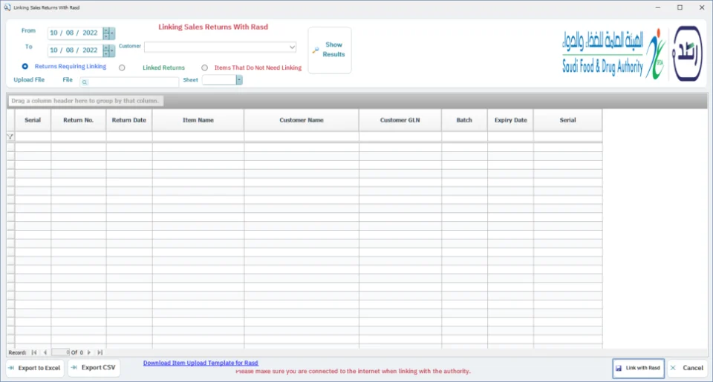Viewport: 713px width, 382px height.
Task: Click the Rasd logo at top right
Action: 687,53
